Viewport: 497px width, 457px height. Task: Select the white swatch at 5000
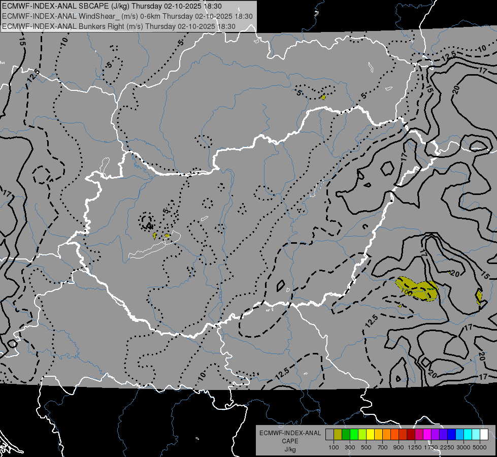point(484,435)
